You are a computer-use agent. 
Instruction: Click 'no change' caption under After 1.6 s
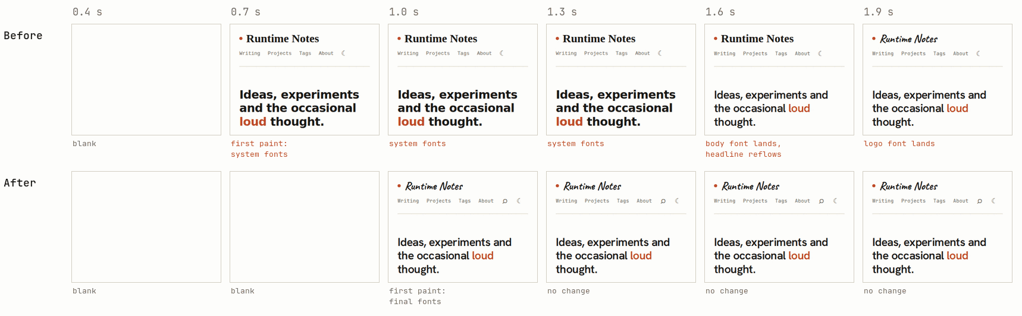[x=727, y=291]
